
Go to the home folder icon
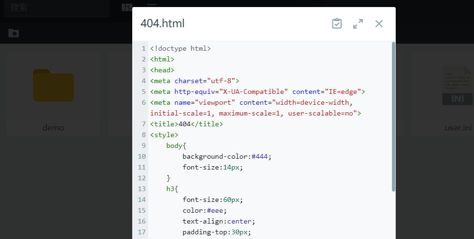click(14, 33)
